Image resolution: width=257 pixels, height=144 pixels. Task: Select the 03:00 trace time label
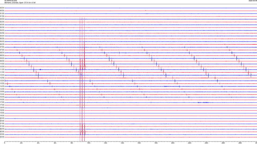point(2,25)
